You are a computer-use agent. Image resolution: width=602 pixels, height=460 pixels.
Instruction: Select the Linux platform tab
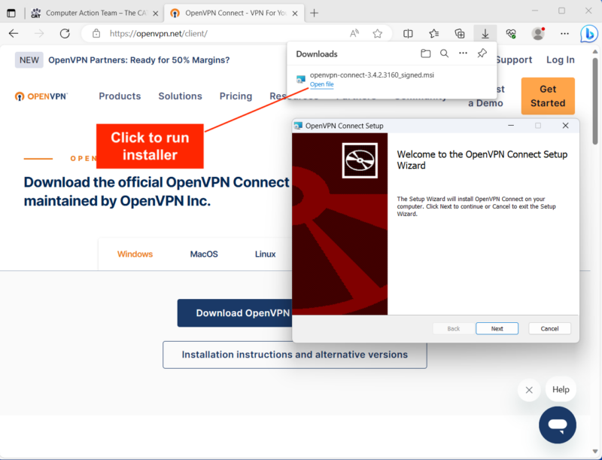click(266, 254)
